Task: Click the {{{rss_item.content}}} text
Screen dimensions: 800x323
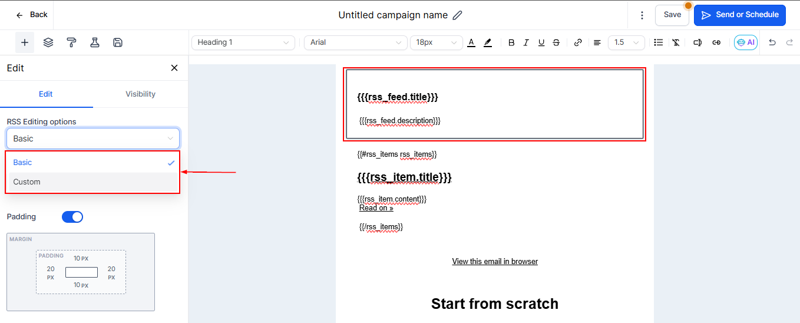Action: click(x=392, y=199)
